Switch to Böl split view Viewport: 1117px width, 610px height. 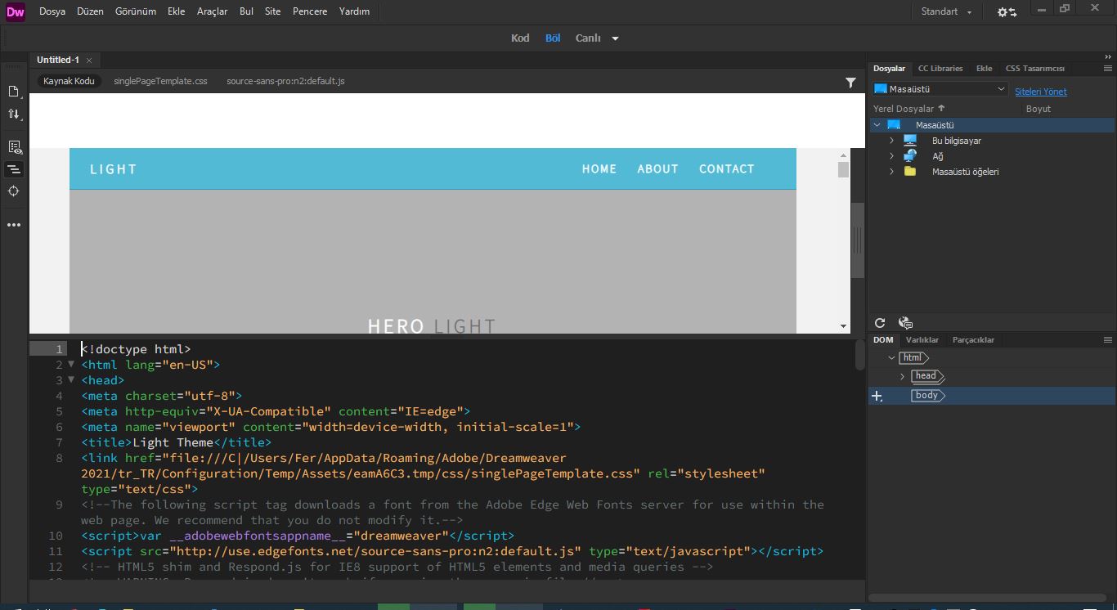tap(553, 38)
